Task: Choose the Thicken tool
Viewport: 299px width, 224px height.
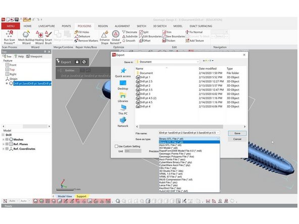Action: pos(169,40)
